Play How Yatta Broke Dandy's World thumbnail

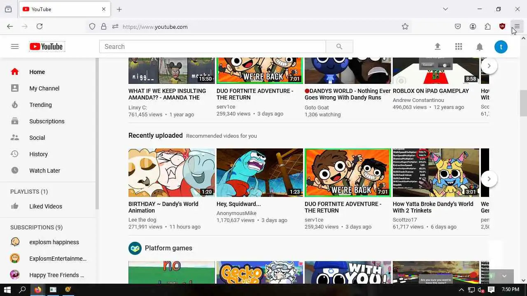click(436, 173)
